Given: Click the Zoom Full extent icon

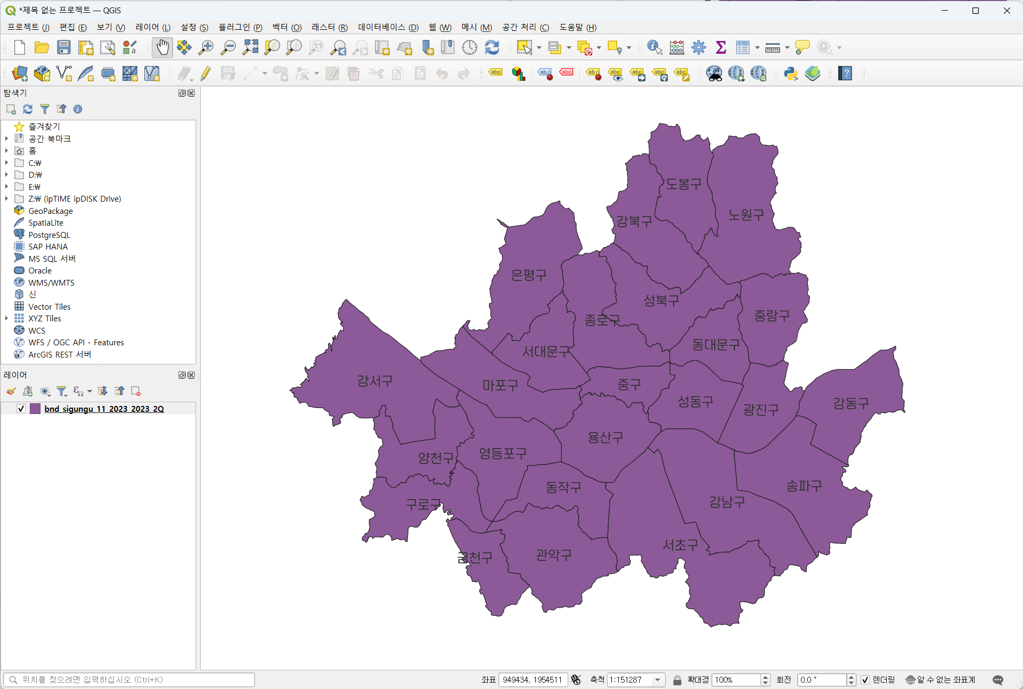Looking at the screenshot, I should (x=250, y=47).
